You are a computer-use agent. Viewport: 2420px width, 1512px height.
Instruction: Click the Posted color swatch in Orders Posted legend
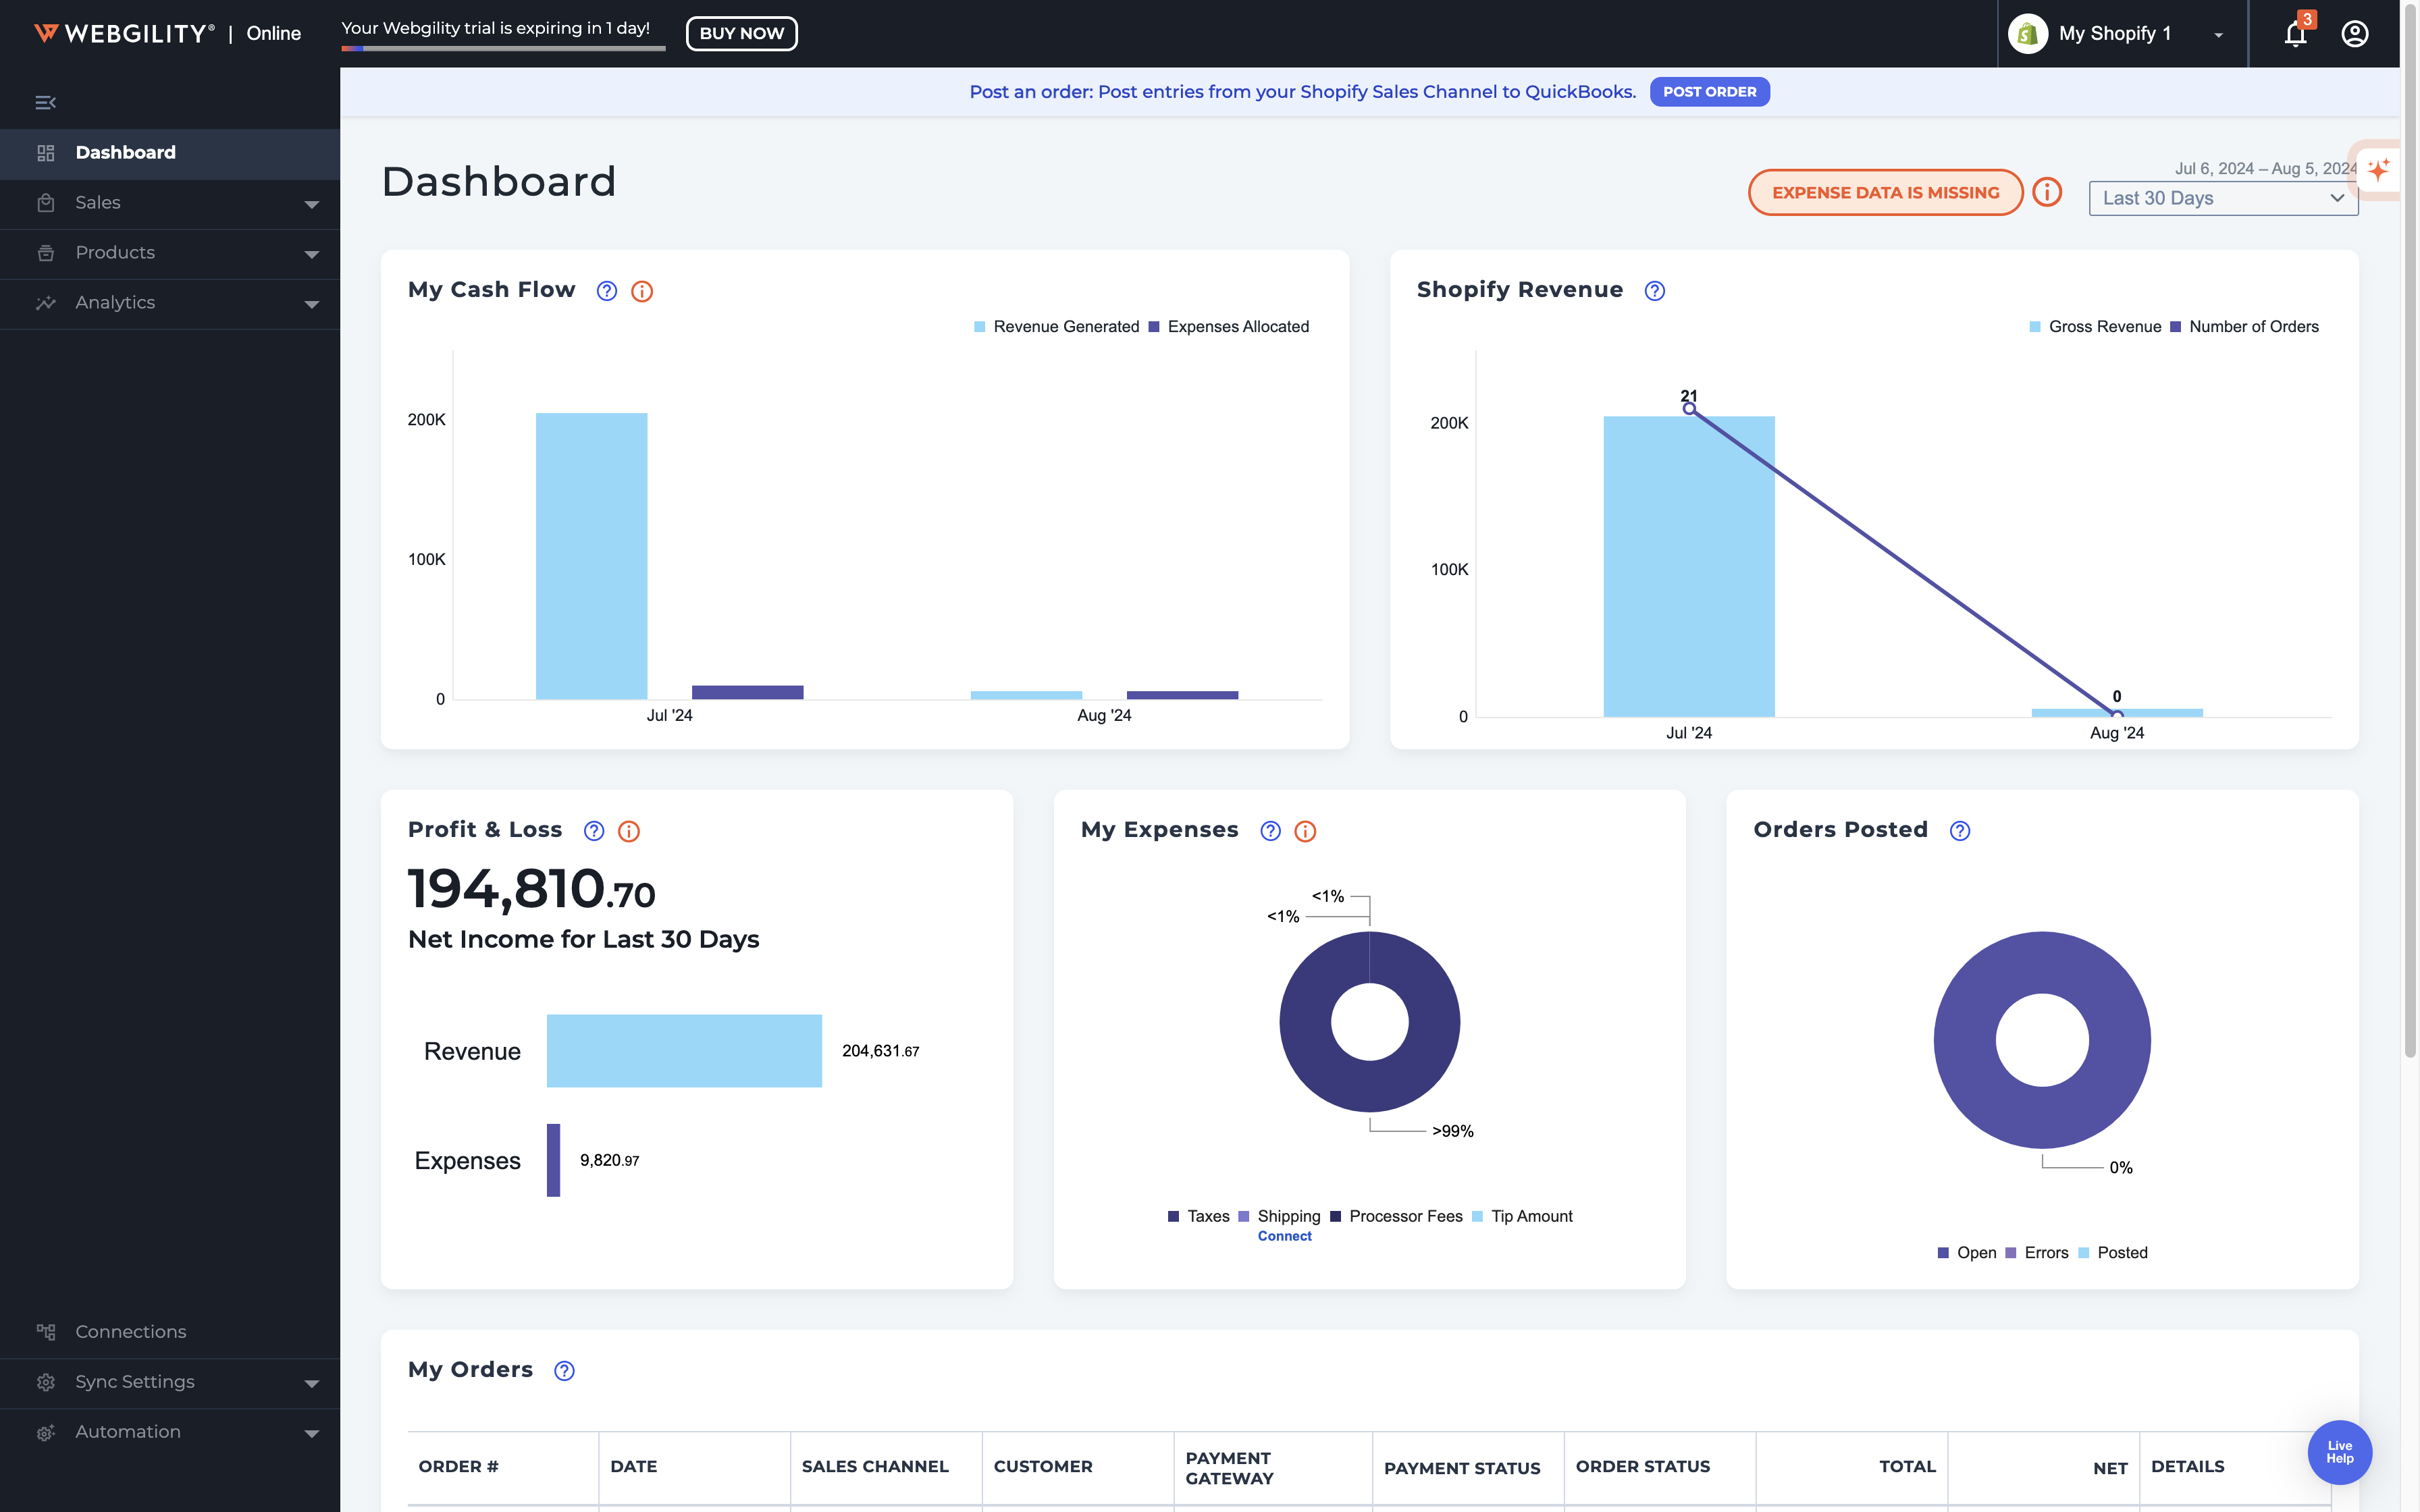[2084, 1253]
